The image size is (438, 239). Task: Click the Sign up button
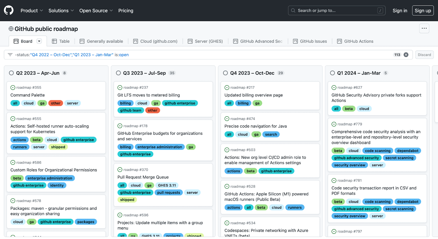[423, 11]
